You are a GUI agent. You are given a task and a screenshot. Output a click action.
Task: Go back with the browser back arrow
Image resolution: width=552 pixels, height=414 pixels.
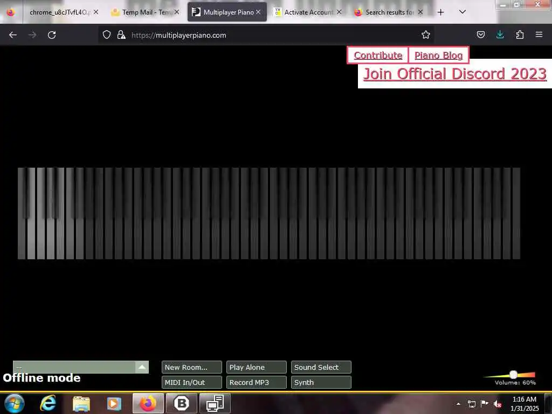pyautogui.click(x=13, y=35)
